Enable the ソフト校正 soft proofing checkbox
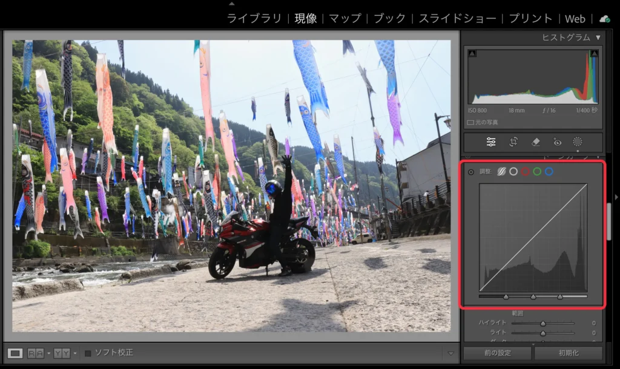This screenshot has height=369, width=620. pos(88,353)
